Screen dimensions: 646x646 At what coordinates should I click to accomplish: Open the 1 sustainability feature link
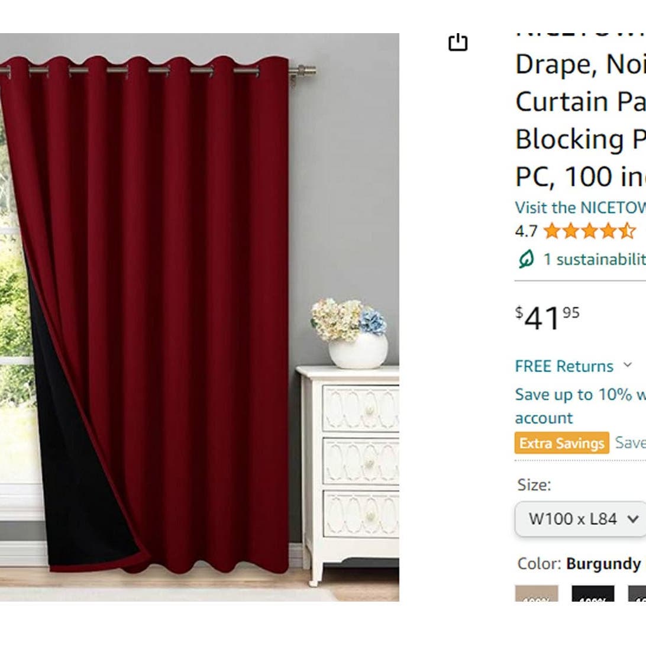tap(594, 259)
